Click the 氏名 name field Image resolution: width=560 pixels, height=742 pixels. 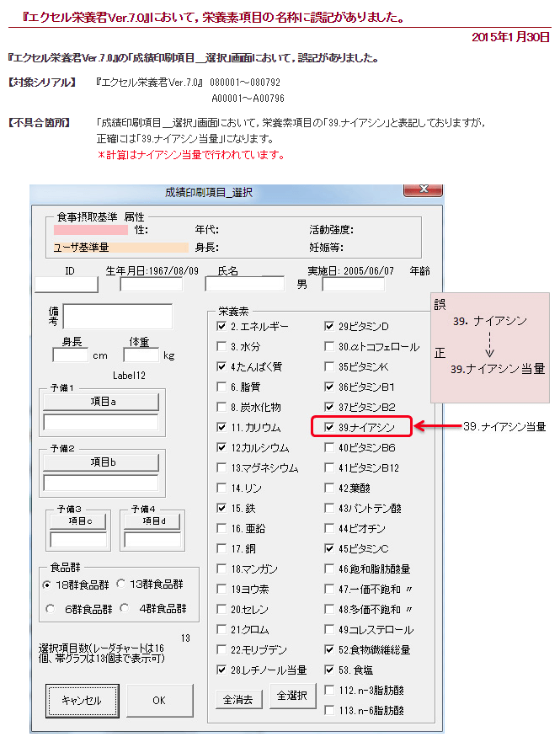pyautogui.click(x=245, y=284)
